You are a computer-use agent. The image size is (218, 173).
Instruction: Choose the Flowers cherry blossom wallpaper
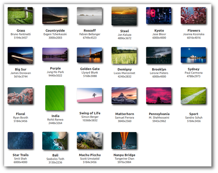[x=194, y=16]
